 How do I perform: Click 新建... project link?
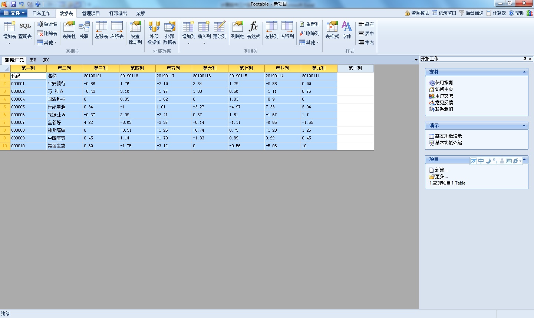[438, 170]
